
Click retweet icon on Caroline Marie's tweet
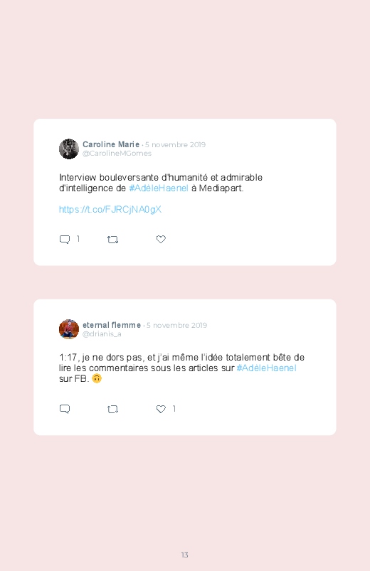pos(112,240)
